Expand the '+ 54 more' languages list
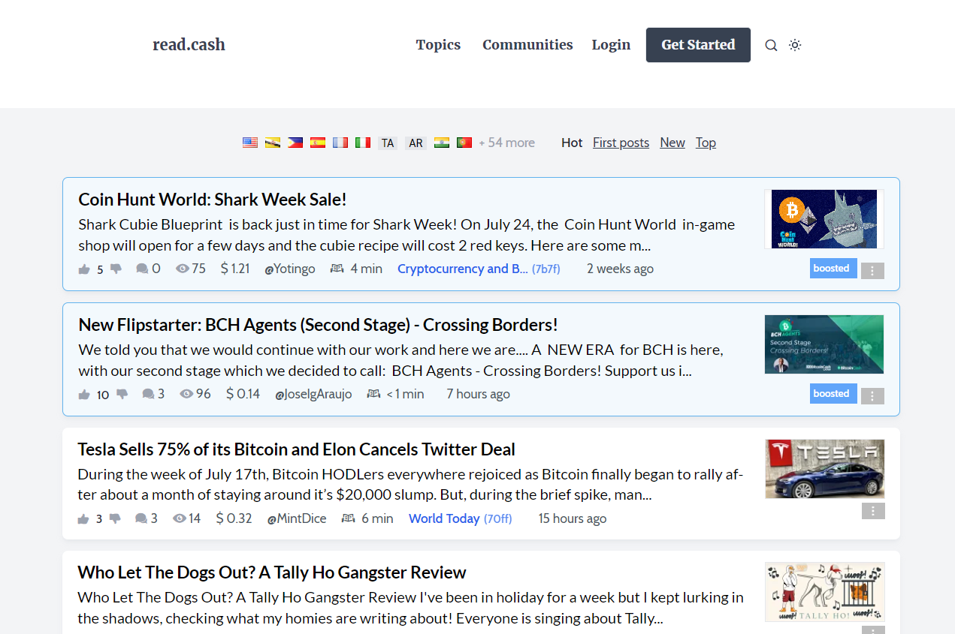 point(507,143)
